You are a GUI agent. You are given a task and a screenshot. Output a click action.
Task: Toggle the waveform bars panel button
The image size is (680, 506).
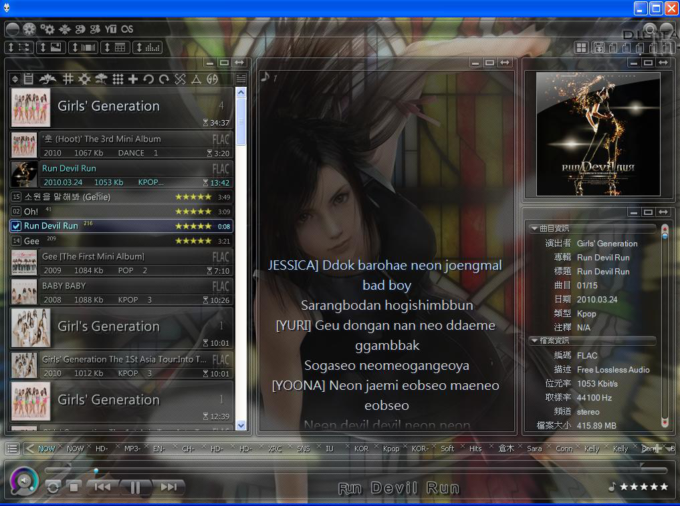[x=84, y=47]
